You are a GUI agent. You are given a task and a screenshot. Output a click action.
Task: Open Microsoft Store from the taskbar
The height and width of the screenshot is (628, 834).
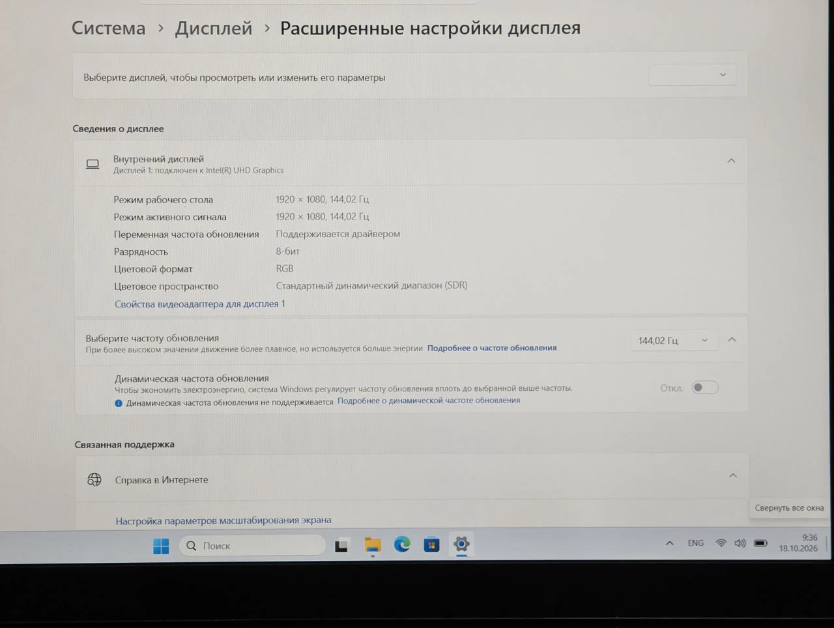pyautogui.click(x=431, y=545)
